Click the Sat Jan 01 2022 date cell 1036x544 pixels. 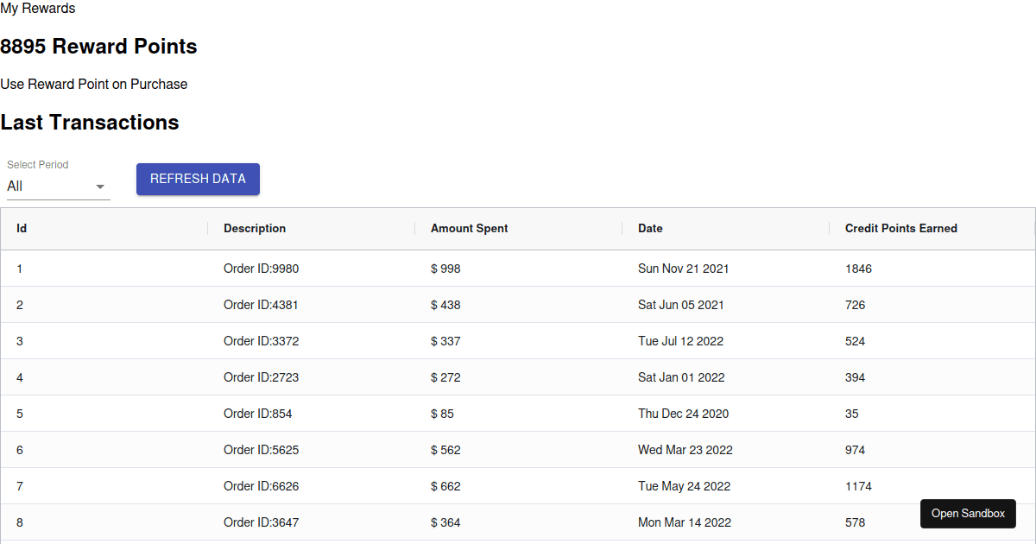click(x=681, y=377)
